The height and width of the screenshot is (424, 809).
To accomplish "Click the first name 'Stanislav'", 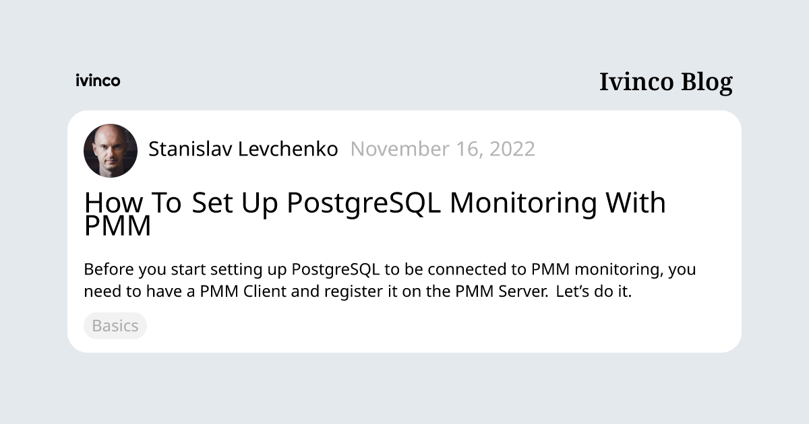I will (x=190, y=149).
